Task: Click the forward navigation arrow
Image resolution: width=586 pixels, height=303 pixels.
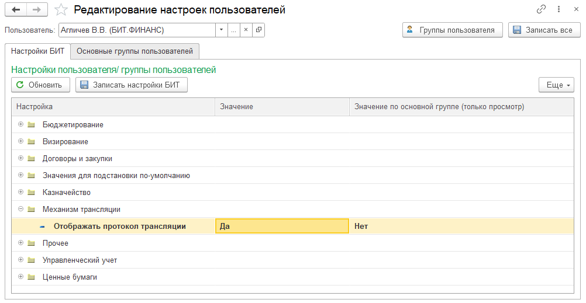Action: coord(36,10)
